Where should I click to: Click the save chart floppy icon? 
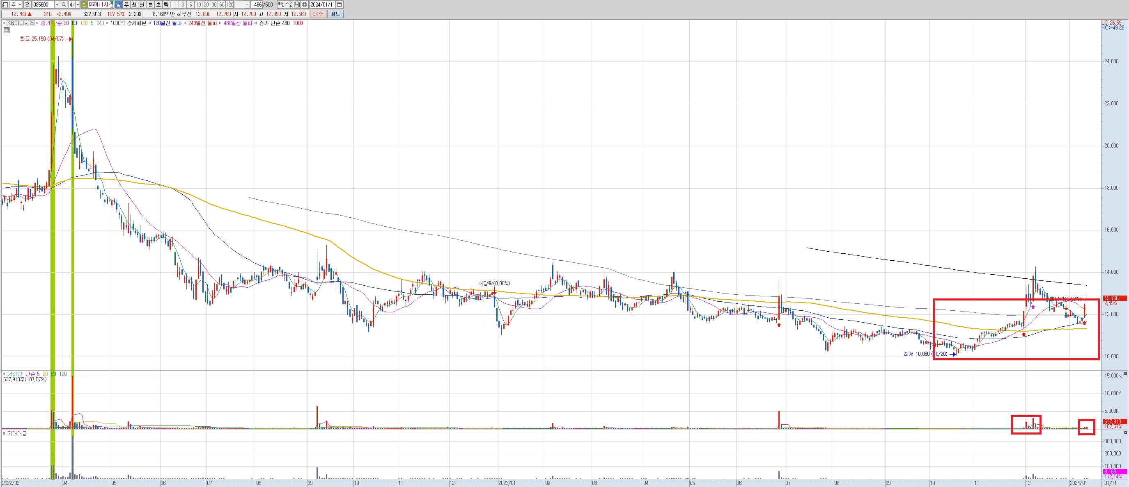pos(297,5)
